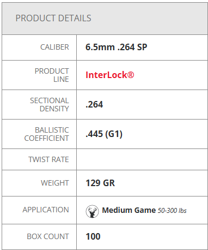Click the SECTIONAL DENSITY label
This screenshot has width=208, height=250.
point(50,105)
